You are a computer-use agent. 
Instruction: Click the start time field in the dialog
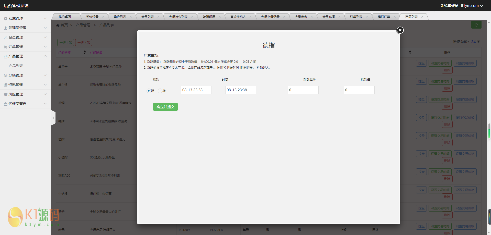[196, 90]
